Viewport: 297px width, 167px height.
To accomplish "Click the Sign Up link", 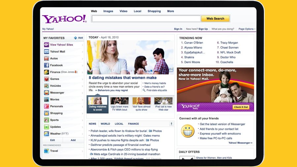I will pos(203,29).
